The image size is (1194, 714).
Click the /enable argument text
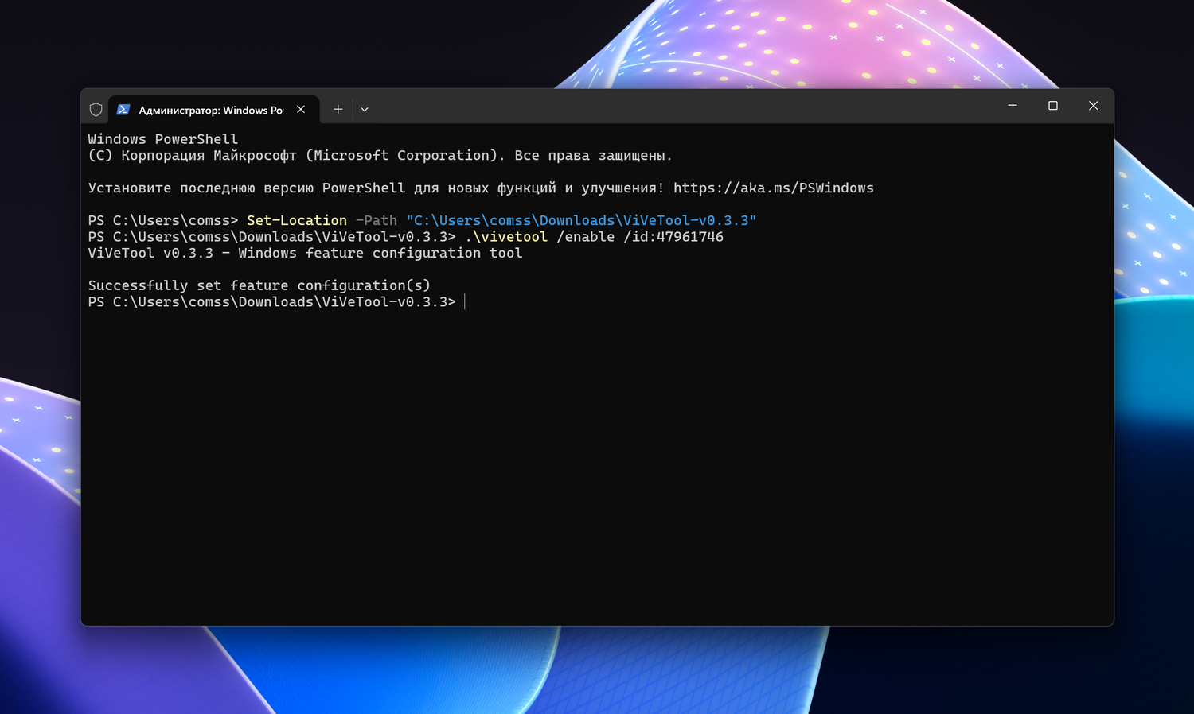[585, 237]
